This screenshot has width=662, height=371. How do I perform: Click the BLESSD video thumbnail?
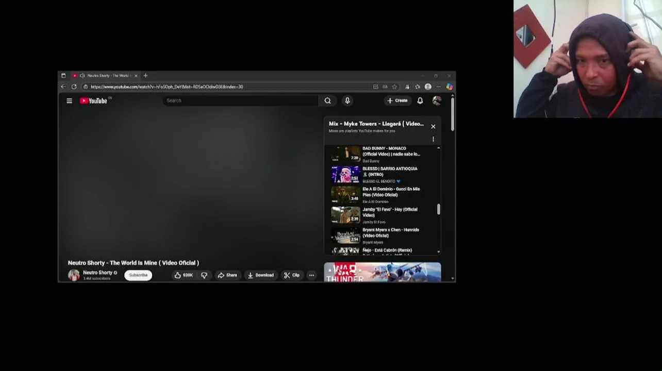click(345, 175)
